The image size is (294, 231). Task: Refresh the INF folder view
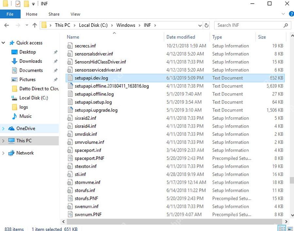pos(206,25)
